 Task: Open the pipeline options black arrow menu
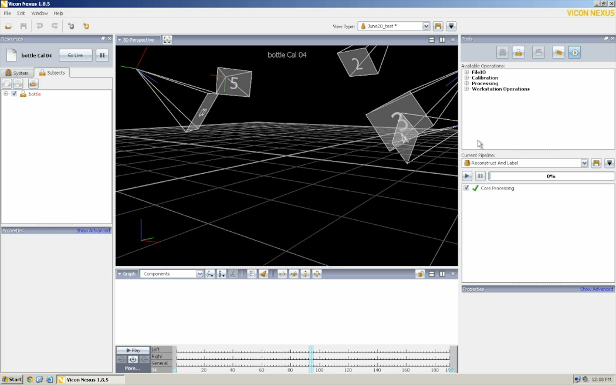click(x=610, y=163)
